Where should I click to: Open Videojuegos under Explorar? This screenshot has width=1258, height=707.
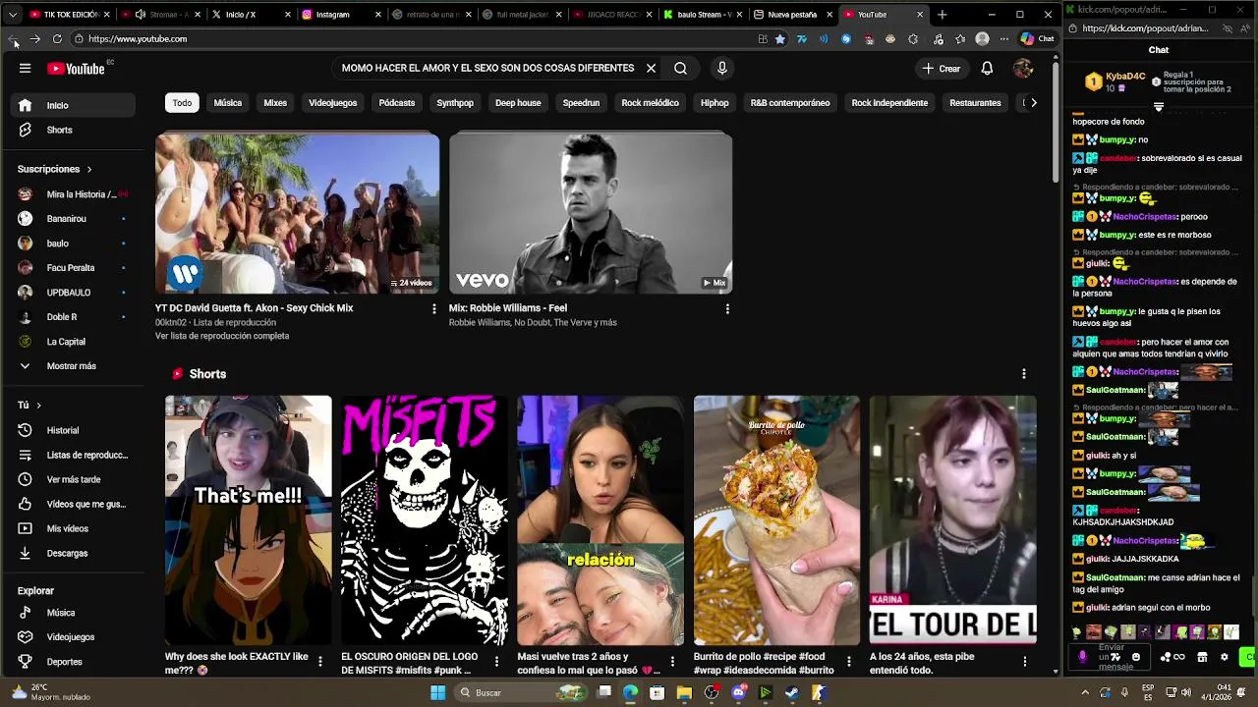pos(72,637)
